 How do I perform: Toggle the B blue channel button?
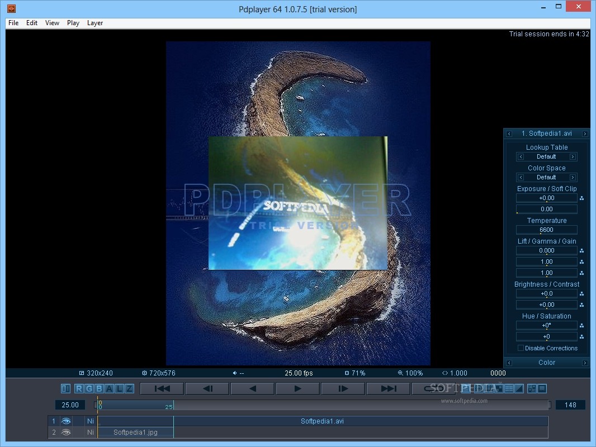click(x=99, y=388)
